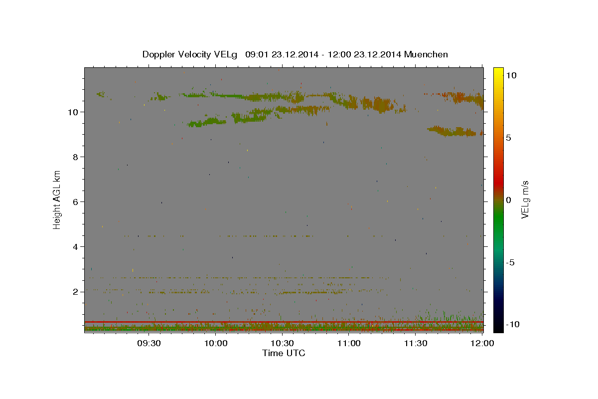
Task: Click the colorbar label '0'
Action: pyautogui.click(x=508, y=200)
